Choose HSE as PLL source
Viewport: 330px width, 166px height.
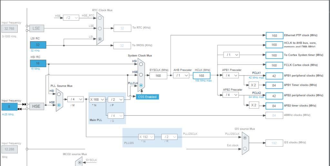pyautogui.click(x=59, y=105)
